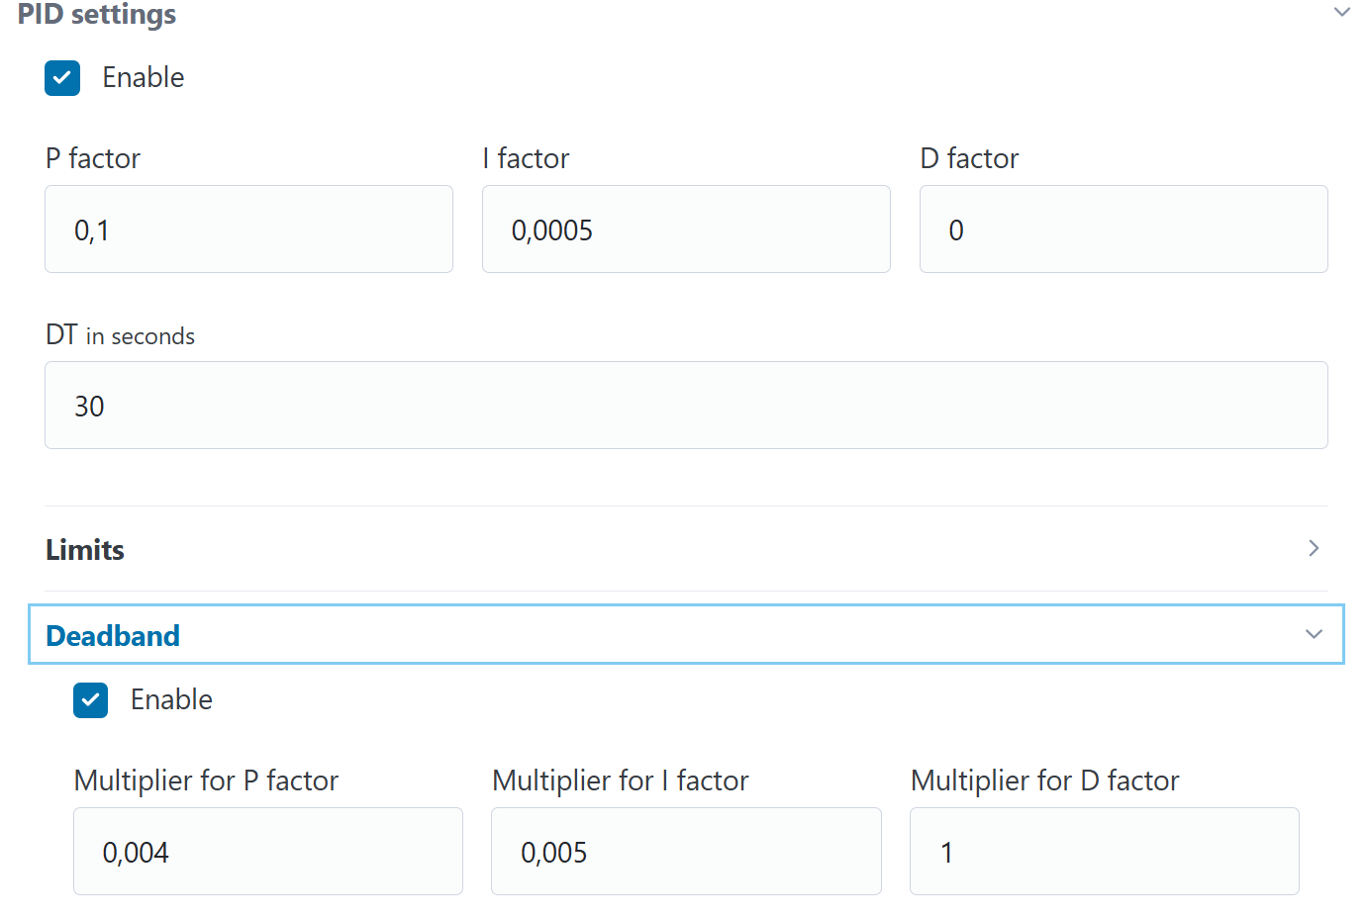Select Multiplier for D factor input

click(1104, 852)
